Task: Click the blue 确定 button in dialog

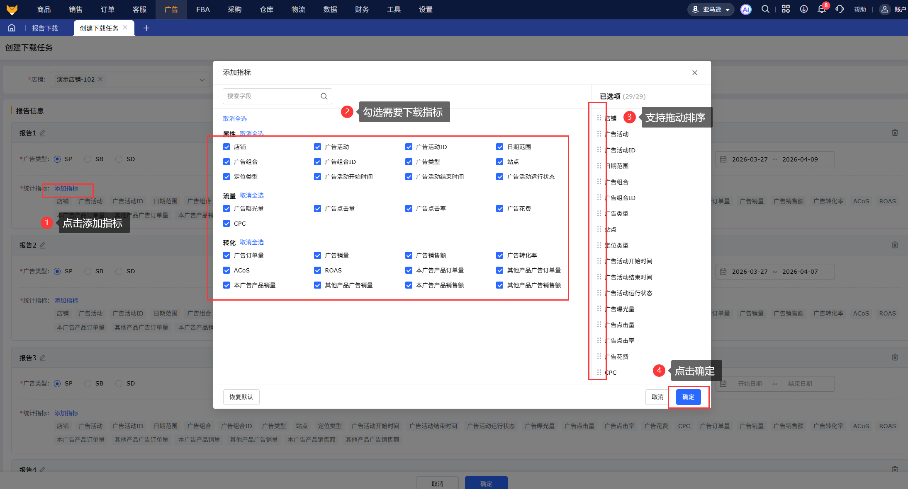Action: tap(688, 397)
